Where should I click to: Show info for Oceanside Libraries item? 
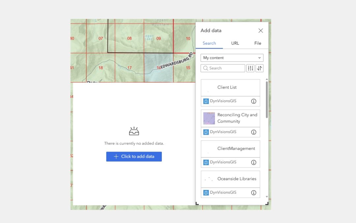(x=253, y=193)
